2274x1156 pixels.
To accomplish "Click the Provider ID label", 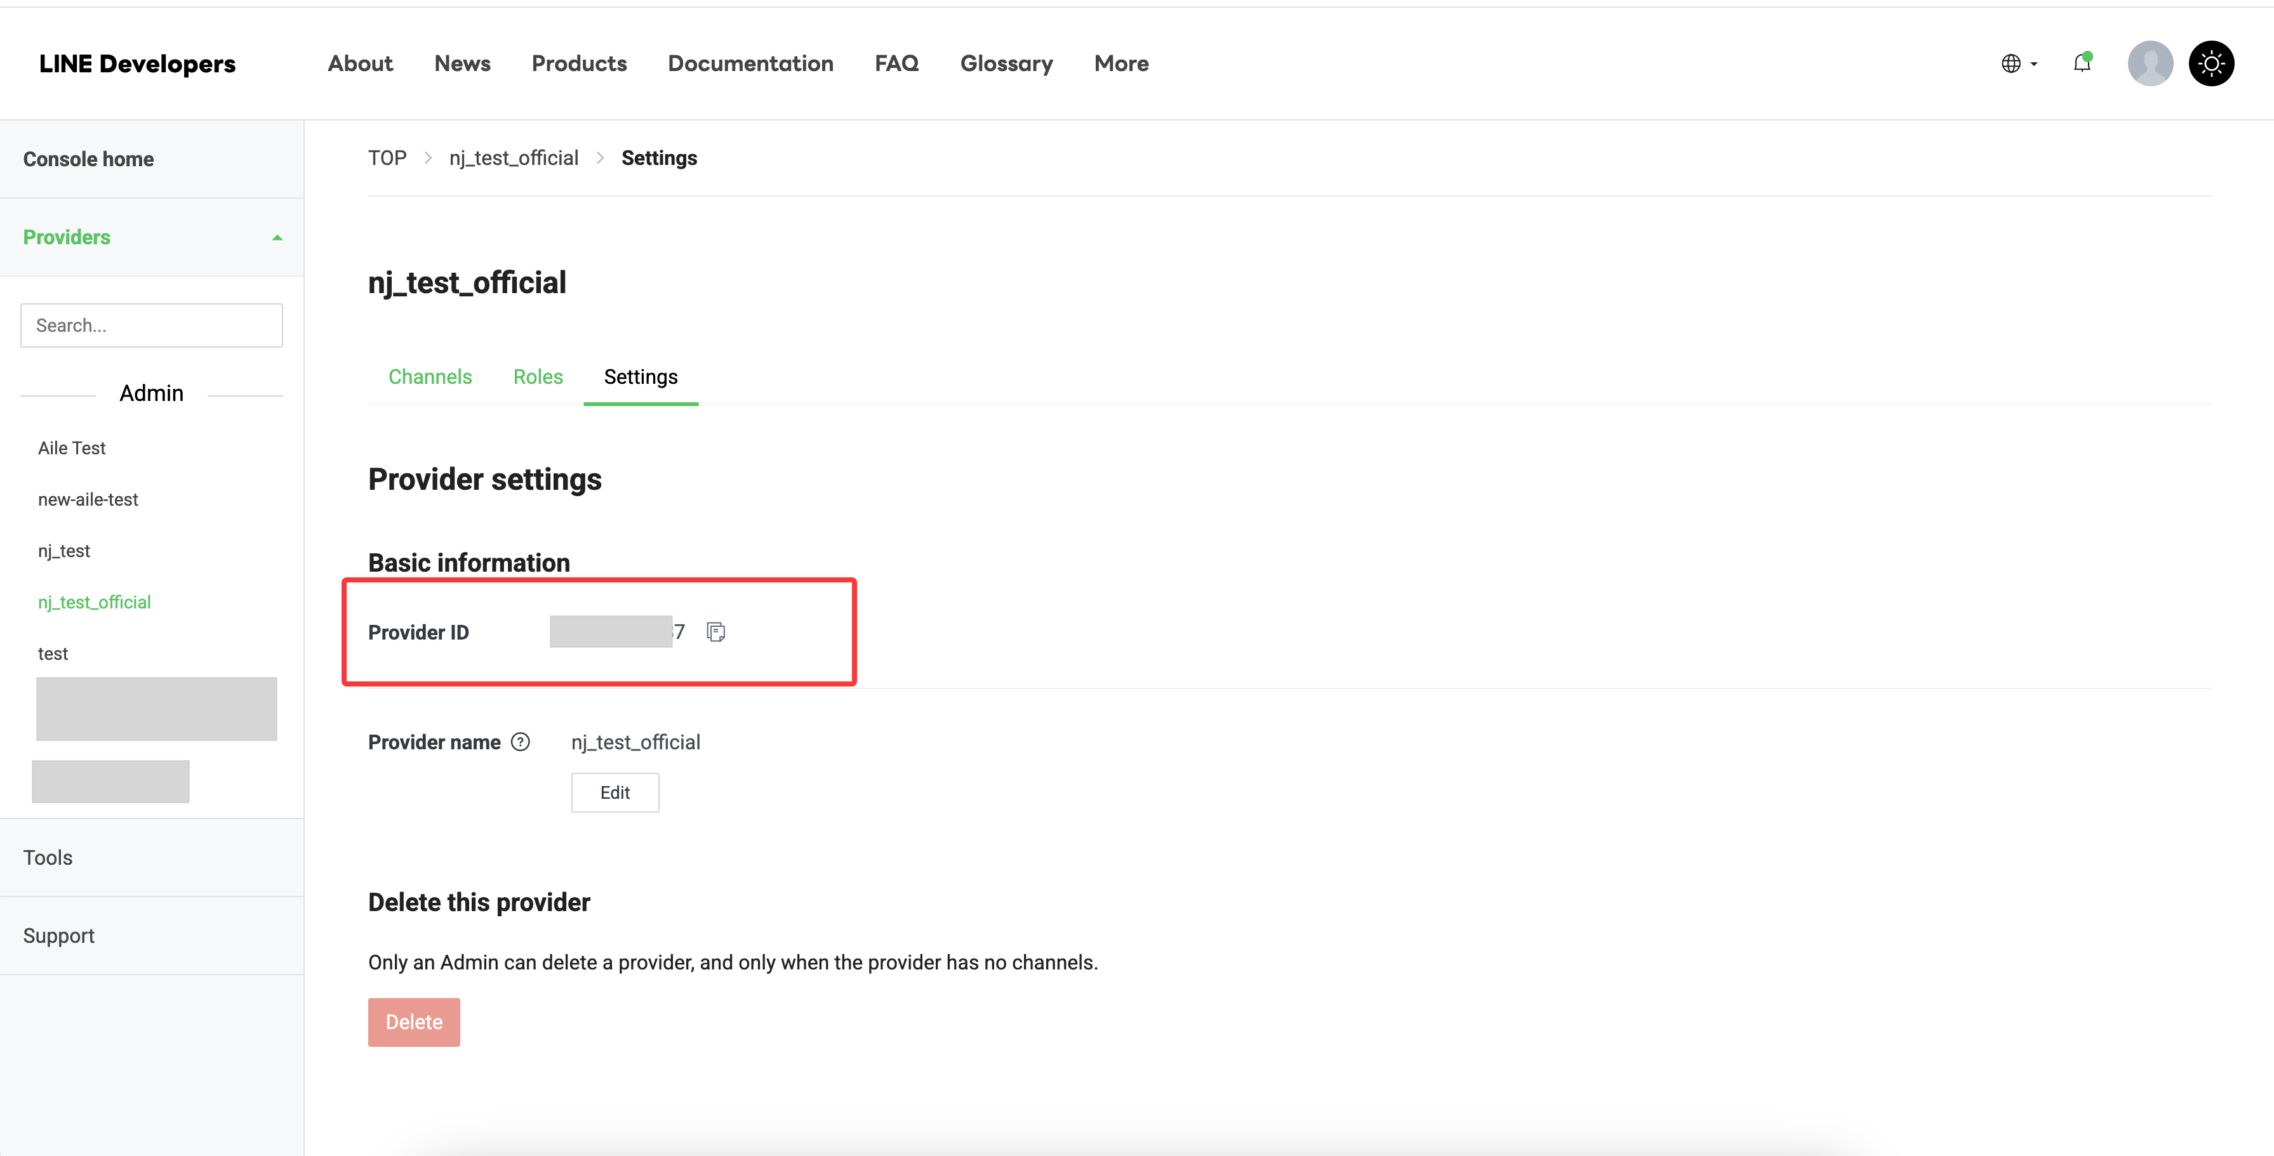I will pyautogui.click(x=418, y=633).
